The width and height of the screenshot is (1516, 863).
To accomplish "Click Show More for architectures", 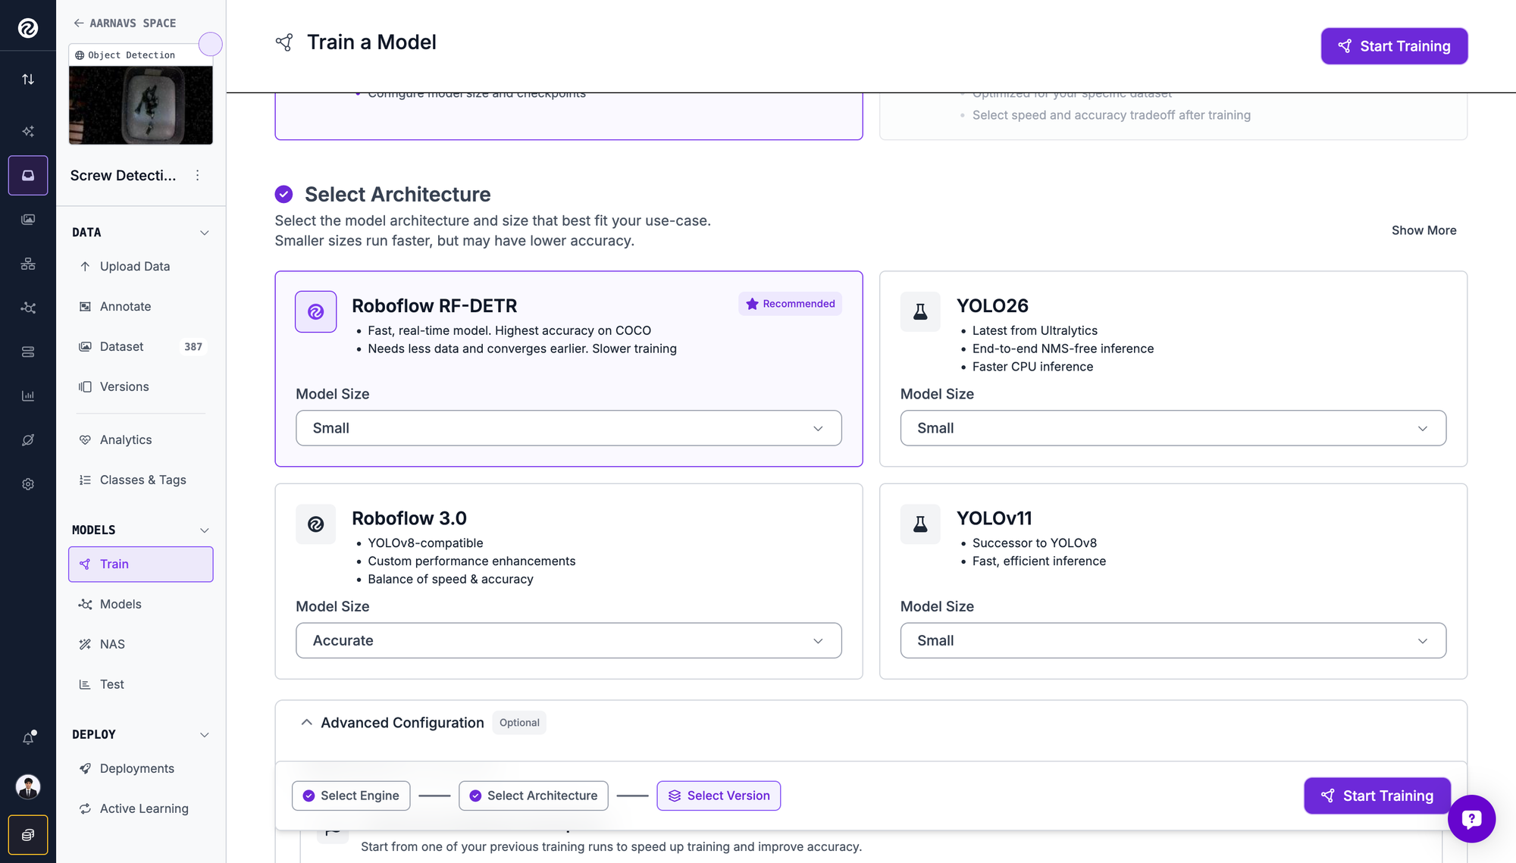I will (1424, 230).
